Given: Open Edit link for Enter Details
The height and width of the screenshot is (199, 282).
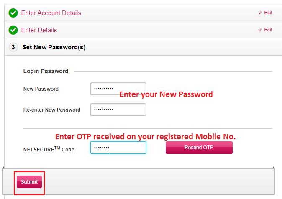Looking at the screenshot, I should point(268,30).
